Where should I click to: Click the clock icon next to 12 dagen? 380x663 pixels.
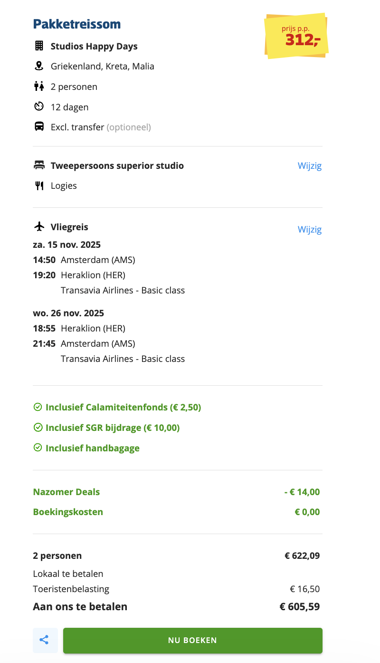tap(39, 107)
